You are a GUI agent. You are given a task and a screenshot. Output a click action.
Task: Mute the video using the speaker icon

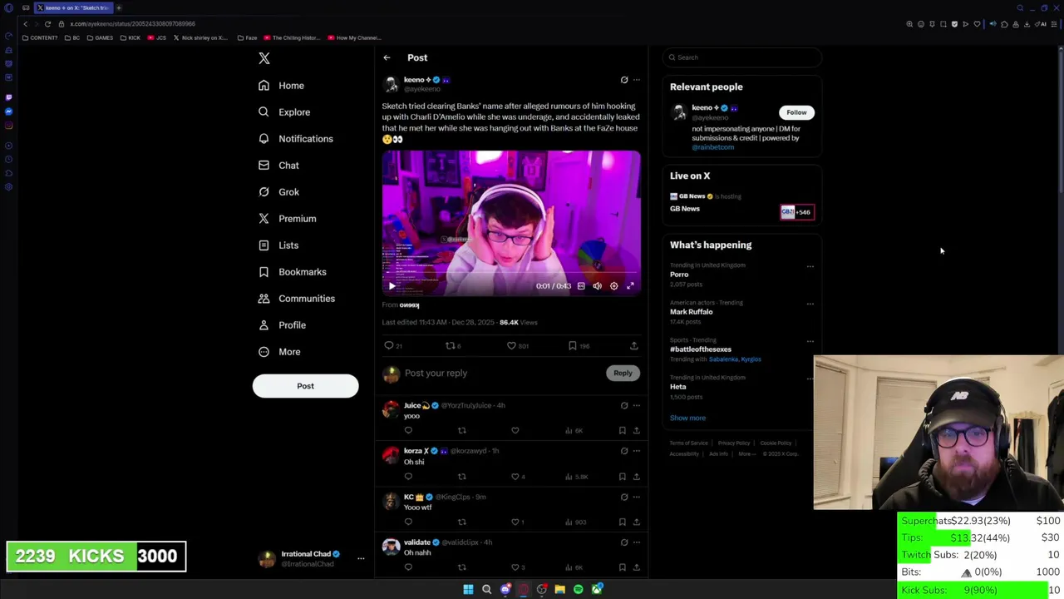597,286
